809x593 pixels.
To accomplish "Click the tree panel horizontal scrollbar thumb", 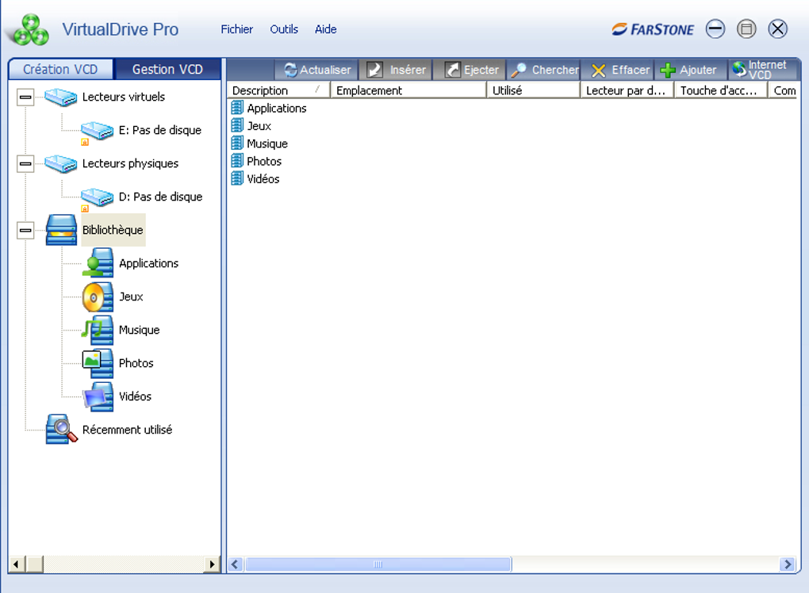I will [35, 564].
